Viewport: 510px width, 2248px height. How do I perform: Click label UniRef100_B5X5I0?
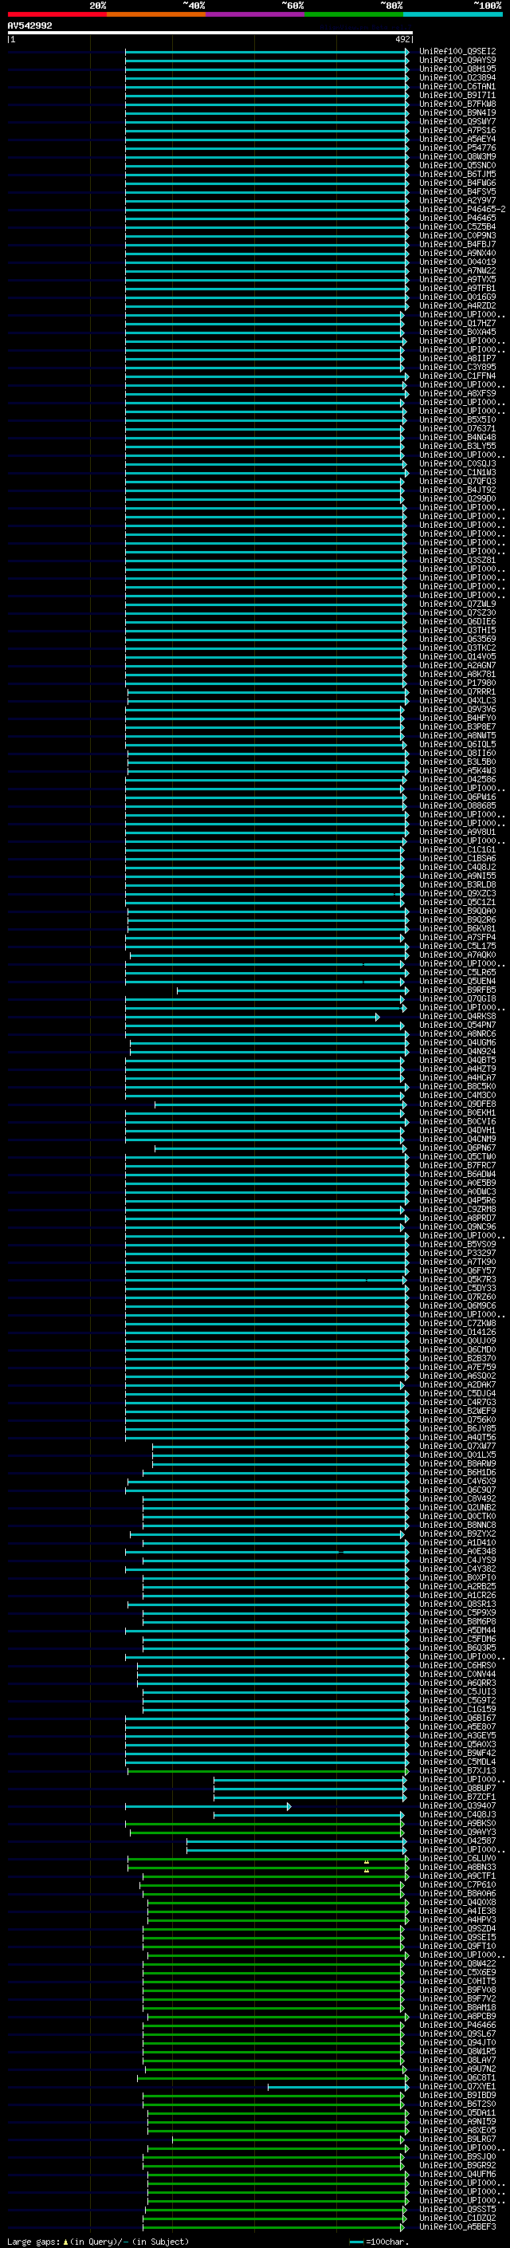click(457, 419)
